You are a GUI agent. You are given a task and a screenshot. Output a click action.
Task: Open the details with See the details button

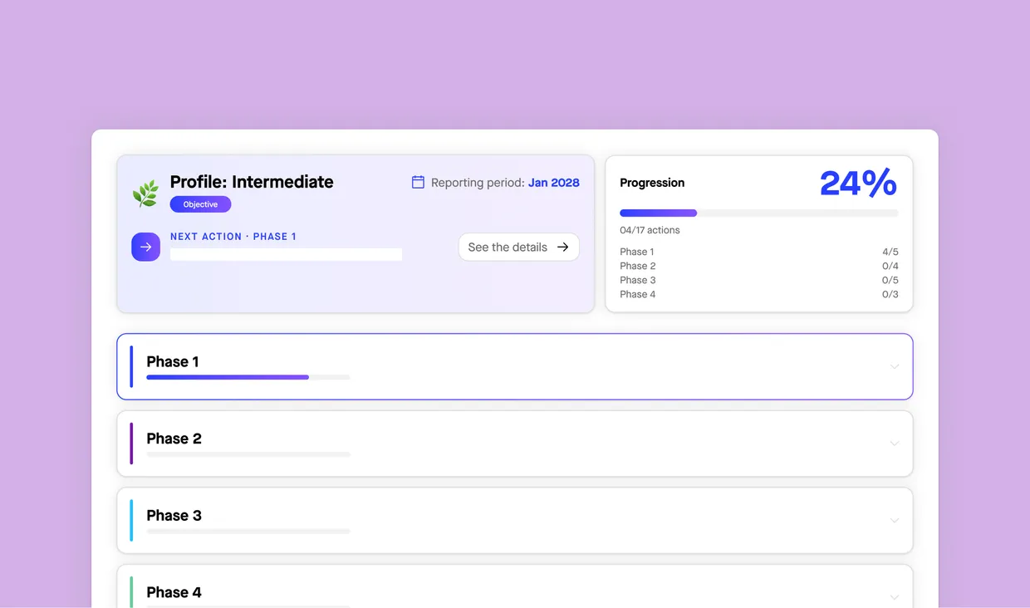tap(518, 247)
